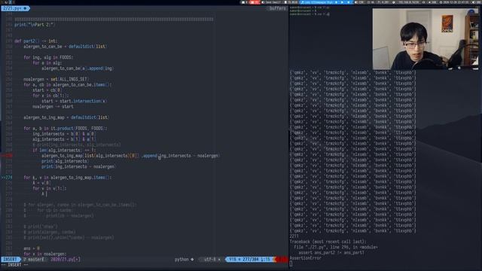The height and width of the screenshot is (271, 482).
Task: Click the 'if len(alg_intersects) == 1:' line
Action: pos(64,151)
